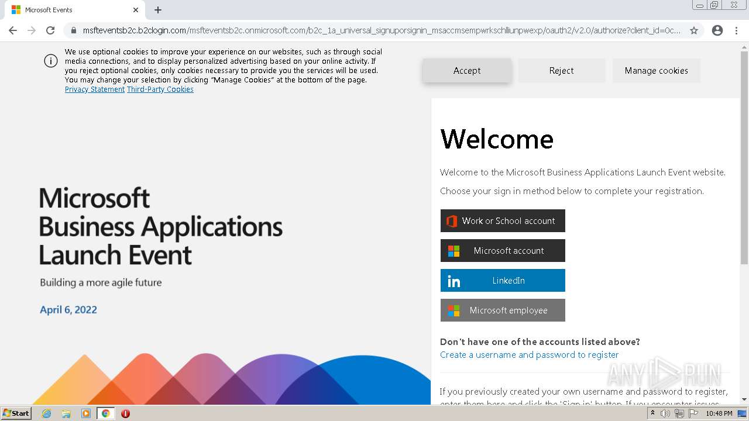Screen dimensions: 749x421
Task: Click Microsoft Business Applications Launch Event title
Action: point(161,227)
